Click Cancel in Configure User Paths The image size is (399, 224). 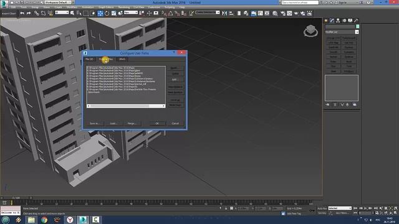[175, 123]
